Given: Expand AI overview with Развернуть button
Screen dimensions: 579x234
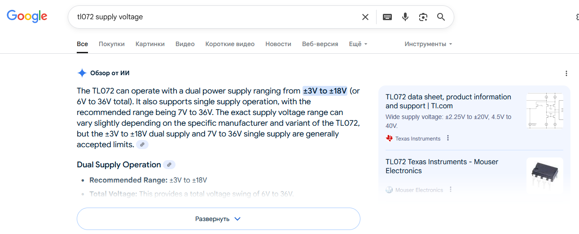Looking at the screenshot, I should coord(219,219).
